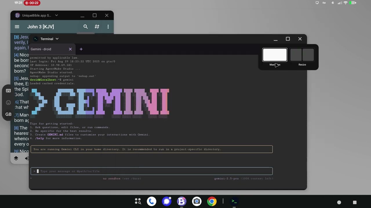The width and height of the screenshot is (371, 208).
Task: Click the gemini-2.5-pro model status text
Action: (226, 179)
